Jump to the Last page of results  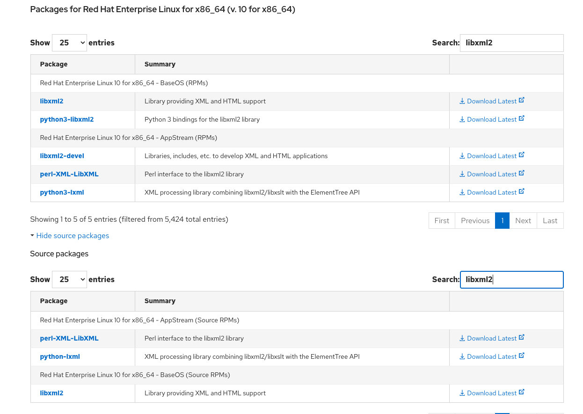click(550, 221)
